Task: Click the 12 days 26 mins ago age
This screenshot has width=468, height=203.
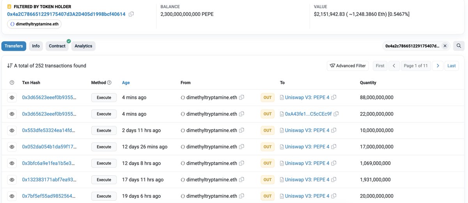Action: click(x=145, y=147)
